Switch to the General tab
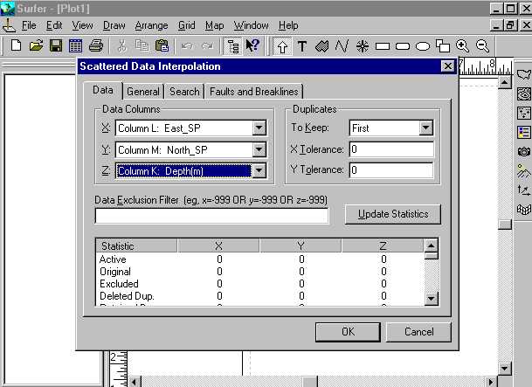 143,92
